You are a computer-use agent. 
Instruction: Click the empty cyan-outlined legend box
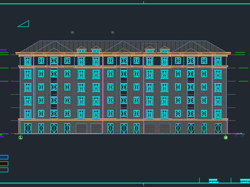pyautogui.click(x=4, y=170)
